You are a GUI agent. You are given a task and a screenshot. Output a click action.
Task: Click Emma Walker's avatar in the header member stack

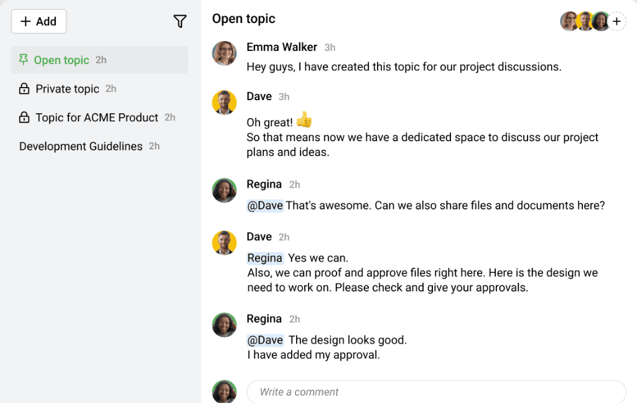coord(569,21)
